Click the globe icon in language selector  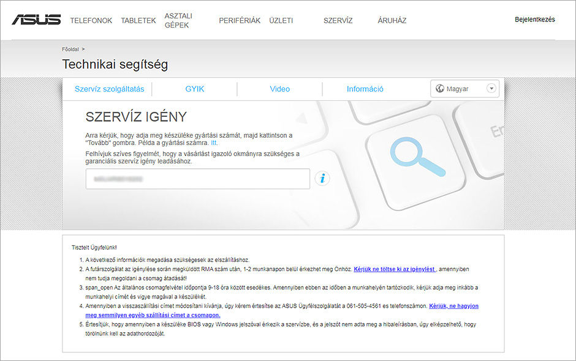pos(440,89)
